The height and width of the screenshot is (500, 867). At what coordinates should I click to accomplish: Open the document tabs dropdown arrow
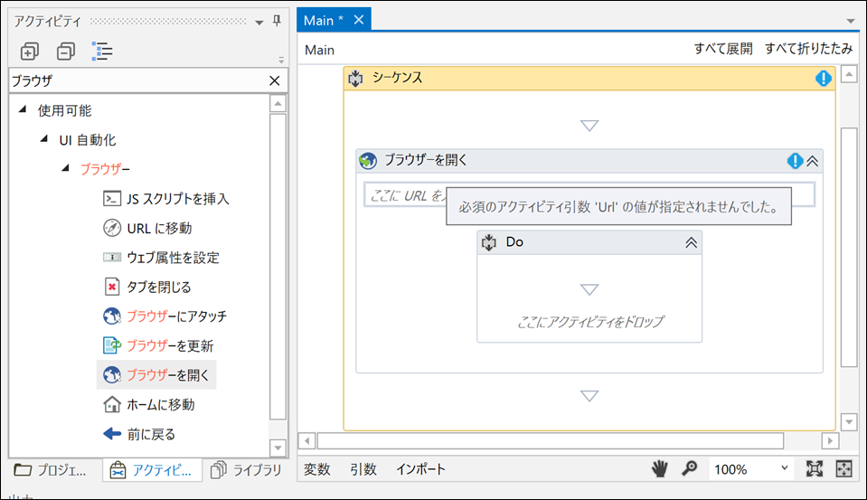[x=851, y=21]
